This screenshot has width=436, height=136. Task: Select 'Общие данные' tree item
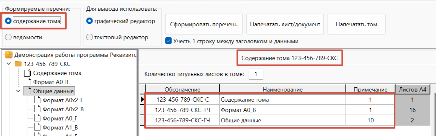pyautogui.click(x=54, y=91)
